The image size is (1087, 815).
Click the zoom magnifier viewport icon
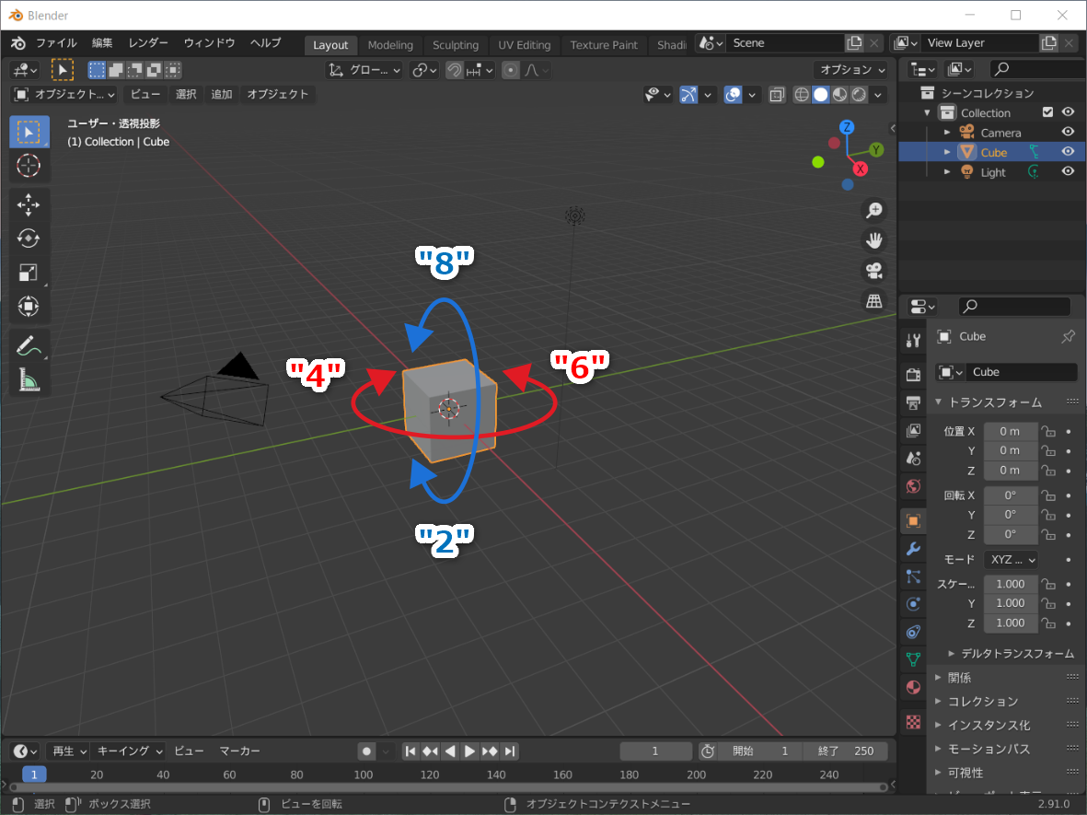pos(873,211)
